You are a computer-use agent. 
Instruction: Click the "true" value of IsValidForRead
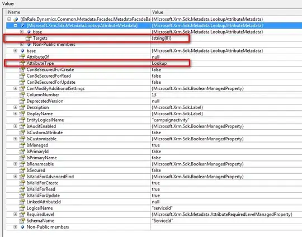[156, 189]
